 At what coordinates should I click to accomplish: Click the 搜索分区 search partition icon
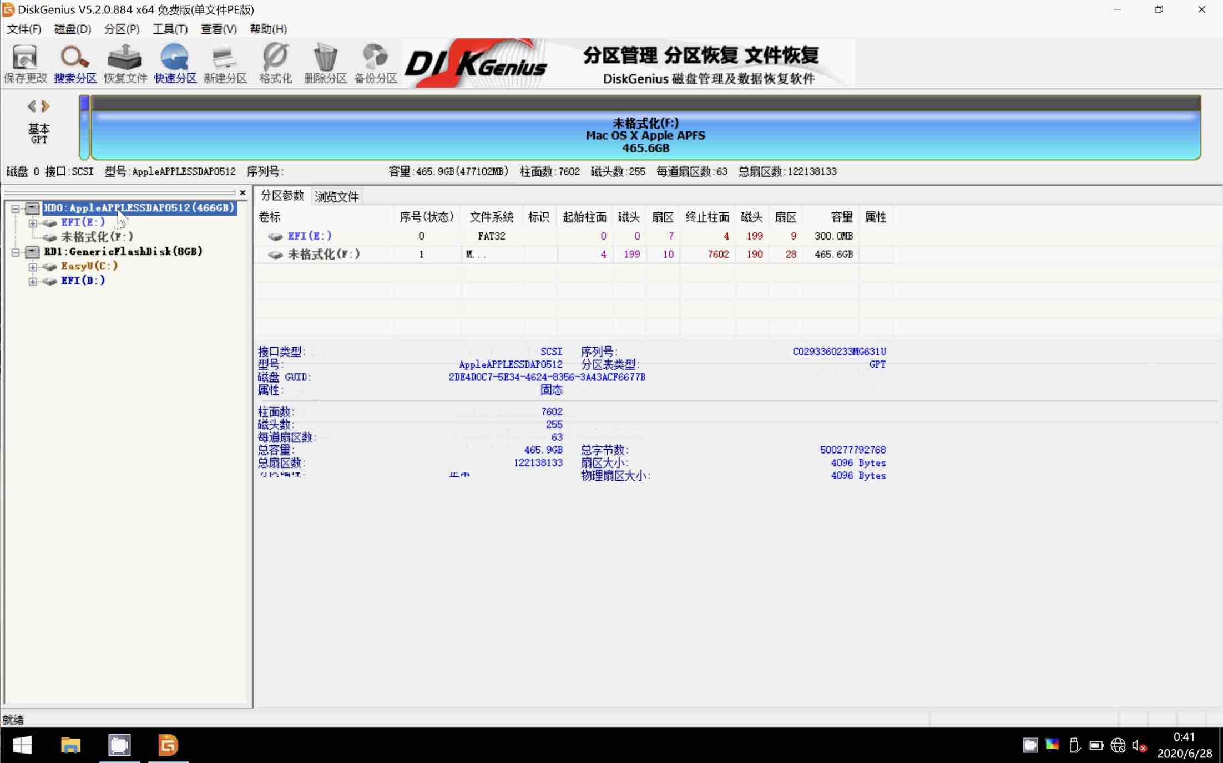pyautogui.click(x=75, y=63)
